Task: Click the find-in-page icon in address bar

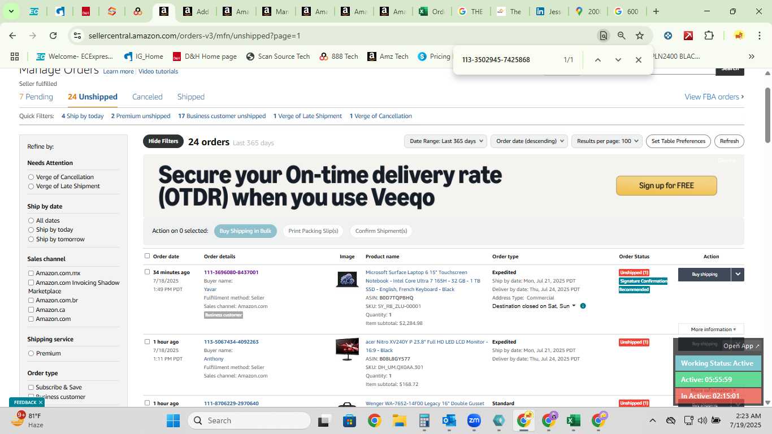Action: coord(604,36)
